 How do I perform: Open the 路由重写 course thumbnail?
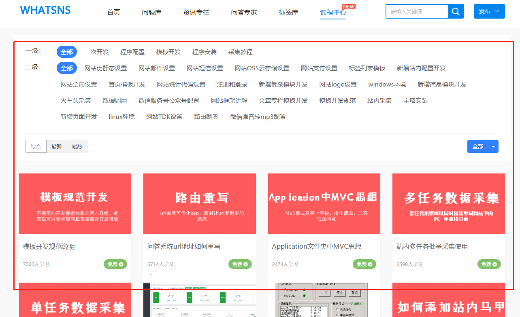(x=200, y=204)
